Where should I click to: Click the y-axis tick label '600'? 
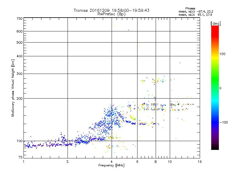coord(19,31)
